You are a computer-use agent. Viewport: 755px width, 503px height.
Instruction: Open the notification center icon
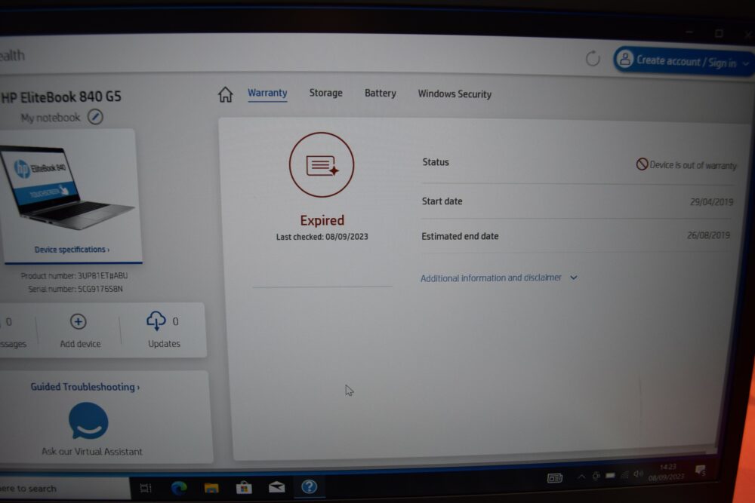pyautogui.click(x=701, y=471)
